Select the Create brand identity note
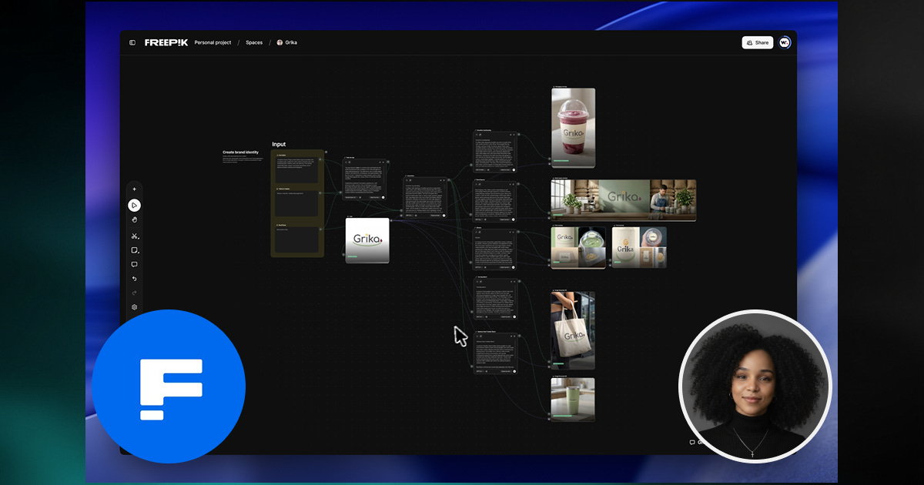 pyautogui.click(x=243, y=157)
